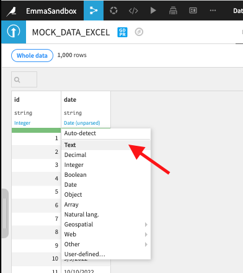Expand Web submenu

[x=106, y=235]
